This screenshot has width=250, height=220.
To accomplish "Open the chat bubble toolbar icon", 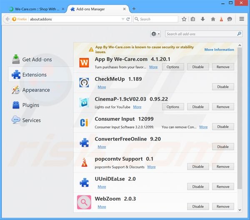I will 230,19.
